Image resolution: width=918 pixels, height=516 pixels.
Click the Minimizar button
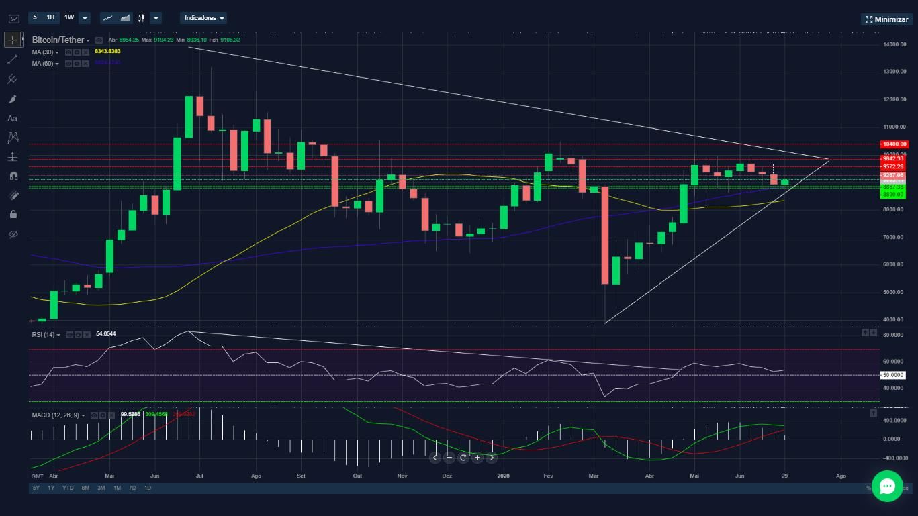click(x=886, y=19)
